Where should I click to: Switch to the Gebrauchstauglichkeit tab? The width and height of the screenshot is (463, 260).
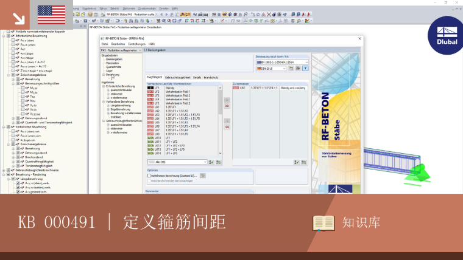tap(177, 77)
